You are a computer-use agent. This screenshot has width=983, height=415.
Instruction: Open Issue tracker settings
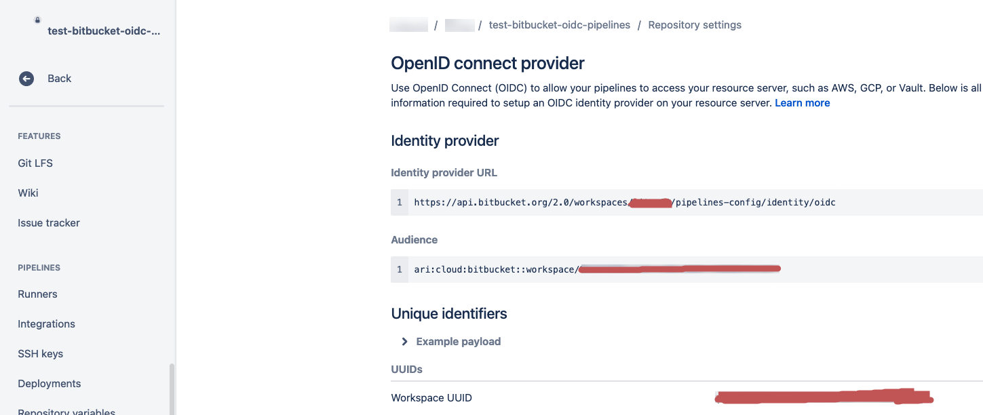[49, 223]
